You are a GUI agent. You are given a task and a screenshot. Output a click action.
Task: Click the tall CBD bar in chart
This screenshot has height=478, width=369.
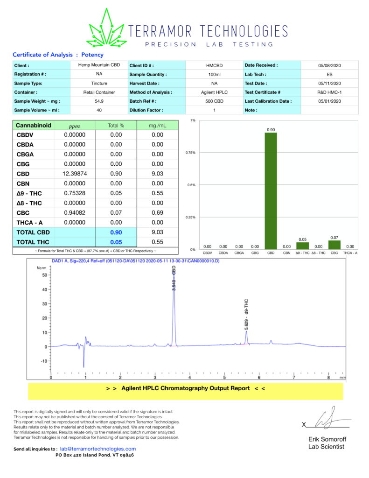[x=271, y=191]
